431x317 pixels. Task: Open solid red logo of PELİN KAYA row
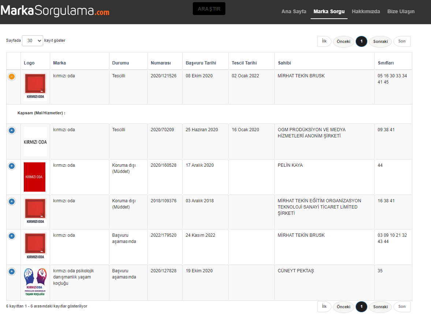coord(35,177)
